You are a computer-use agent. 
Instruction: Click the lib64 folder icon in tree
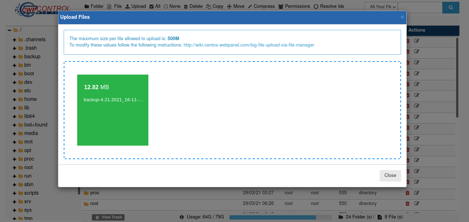tap(21, 117)
